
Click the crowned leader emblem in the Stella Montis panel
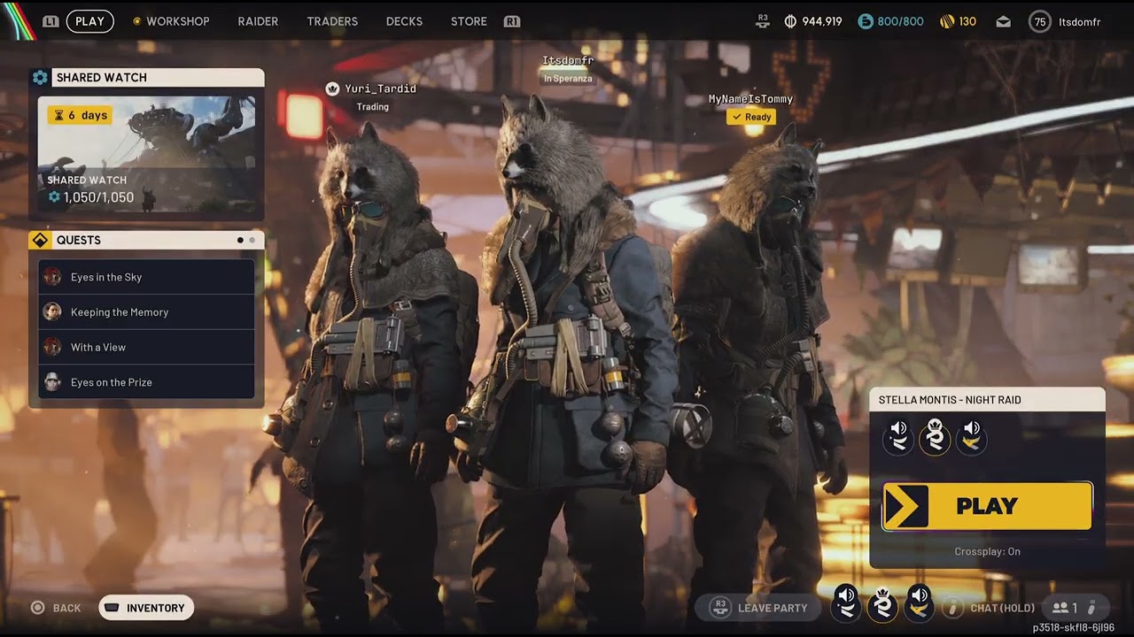coord(935,436)
